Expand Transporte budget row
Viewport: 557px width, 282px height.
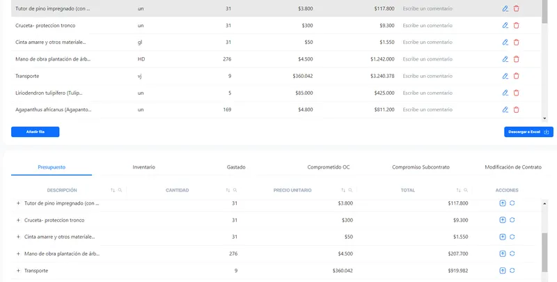coord(19,271)
